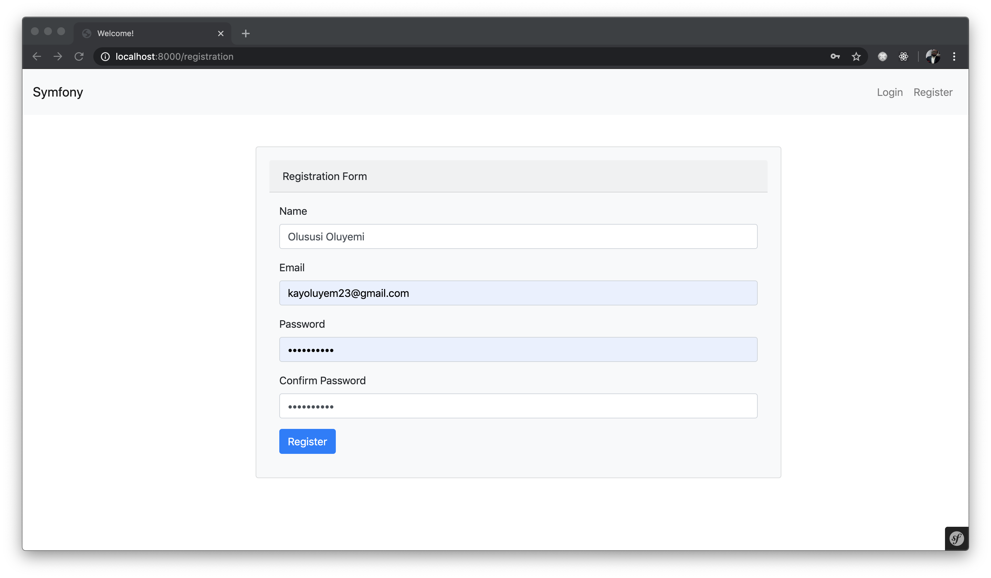991x578 pixels.
Task: Bookmark this page with star icon
Action: [x=856, y=56]
